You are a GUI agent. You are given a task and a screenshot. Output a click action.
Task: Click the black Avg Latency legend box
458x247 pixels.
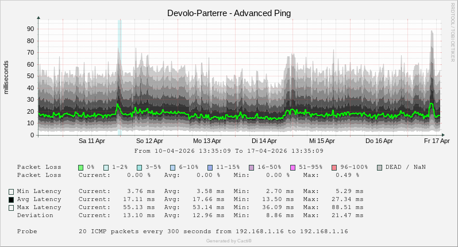[x=11, y=199]
